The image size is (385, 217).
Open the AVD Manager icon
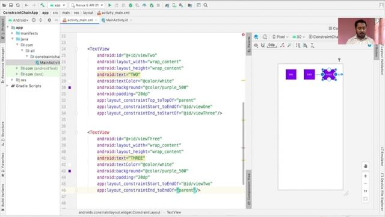point(174,5)
